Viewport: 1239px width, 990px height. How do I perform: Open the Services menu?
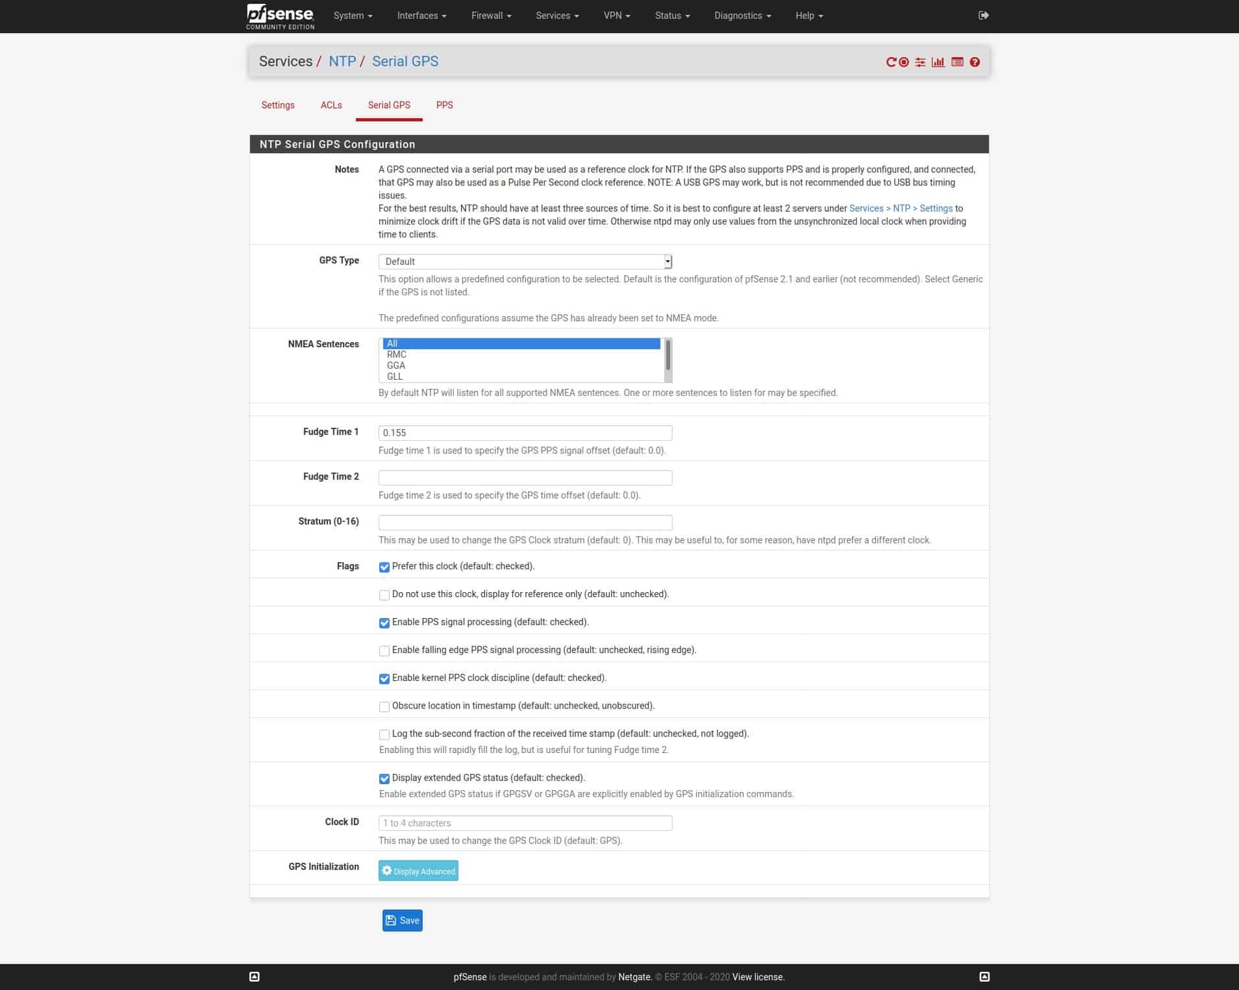[557, 16]
